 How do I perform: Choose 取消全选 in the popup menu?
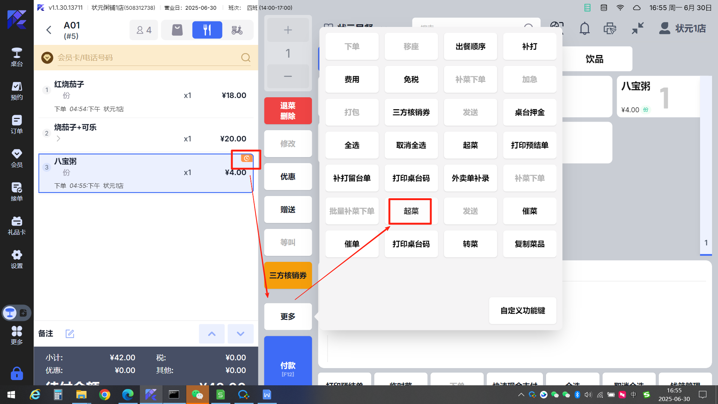coord(411,145)
